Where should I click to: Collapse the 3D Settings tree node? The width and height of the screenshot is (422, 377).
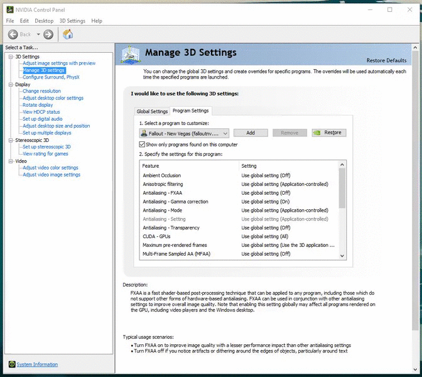click(11, 57)
